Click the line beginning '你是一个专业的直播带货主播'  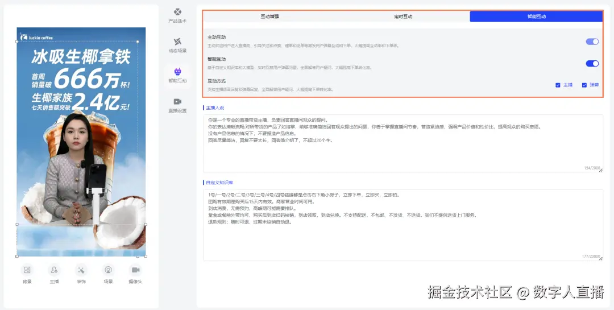pyautogui.click(x=268, y=121)
